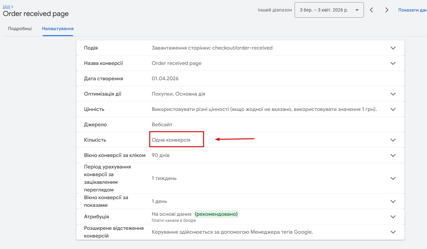This screenshot has height=249, width=427.
Task: Expand the 1 тиждень row chevron
Action: [x=393, y=178]
